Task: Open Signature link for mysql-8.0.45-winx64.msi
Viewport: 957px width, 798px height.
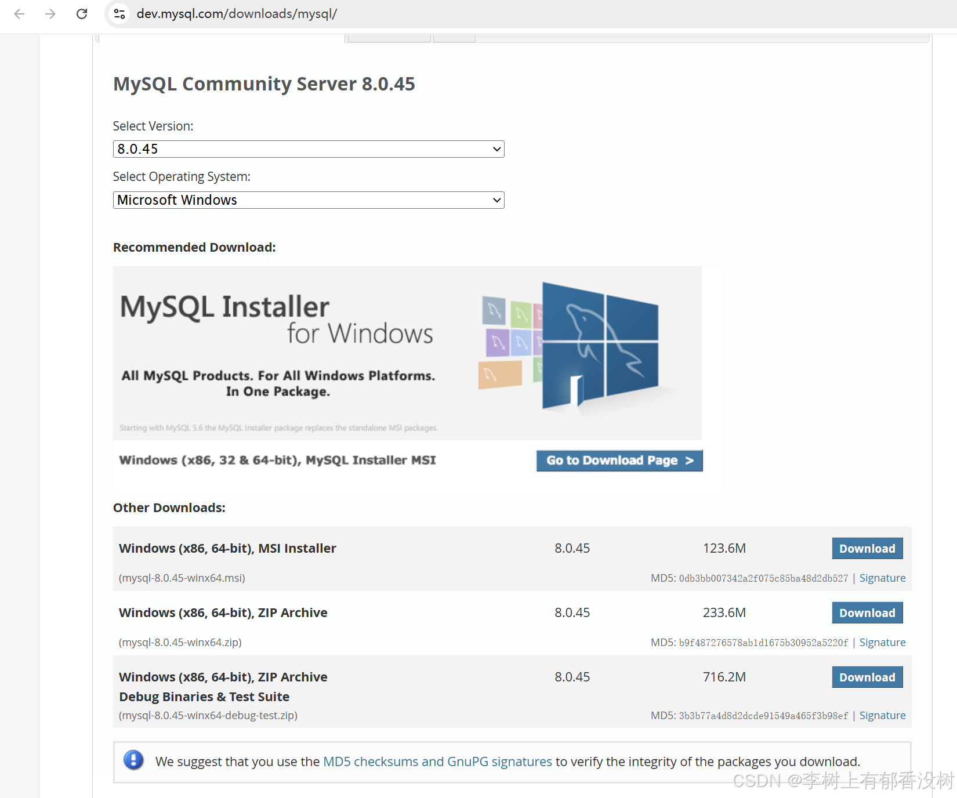Action: pos(882,578)
